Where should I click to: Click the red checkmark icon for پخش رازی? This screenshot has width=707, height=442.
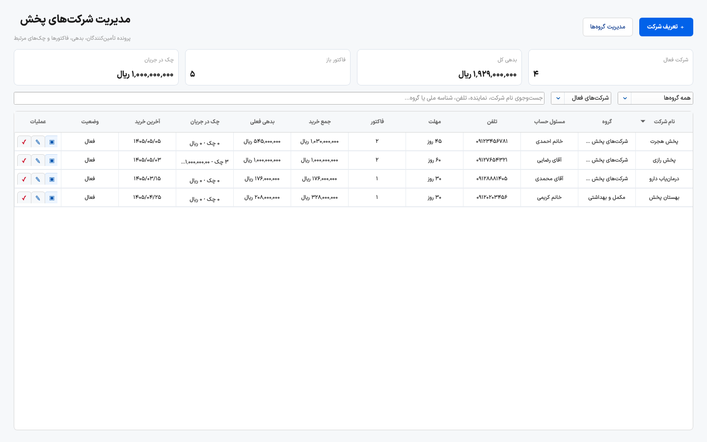click(24, 161)
